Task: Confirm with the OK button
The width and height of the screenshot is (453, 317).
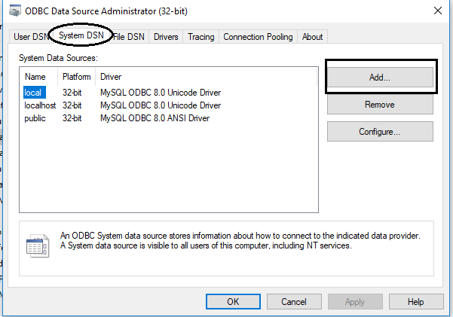Action: (233, 301)
